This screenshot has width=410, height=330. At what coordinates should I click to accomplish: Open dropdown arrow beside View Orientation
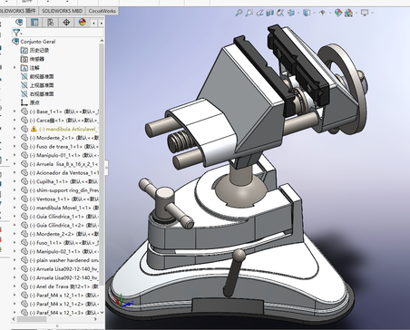pos(298,13)
